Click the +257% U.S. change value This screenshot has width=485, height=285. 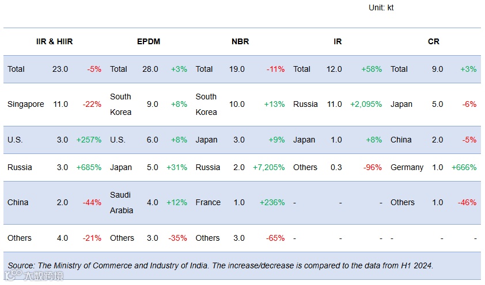pyautogui.click(x=89, y=140)
